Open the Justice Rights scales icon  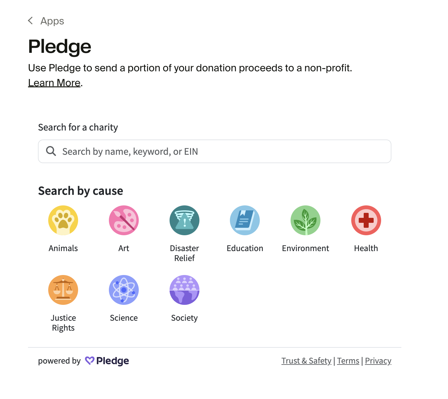[x=63, y=290]
